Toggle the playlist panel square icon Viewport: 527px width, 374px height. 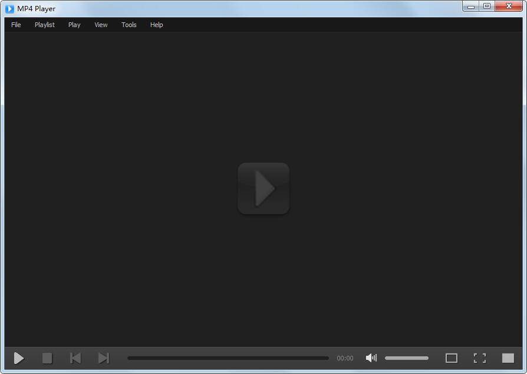click(508, 358)
